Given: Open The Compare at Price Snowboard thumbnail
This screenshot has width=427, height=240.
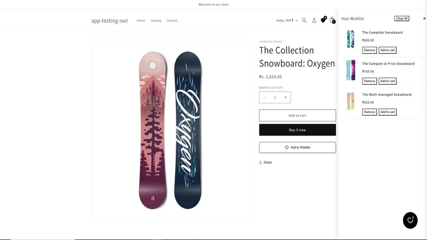Looking at the screenshot, I should pos(351,70).
